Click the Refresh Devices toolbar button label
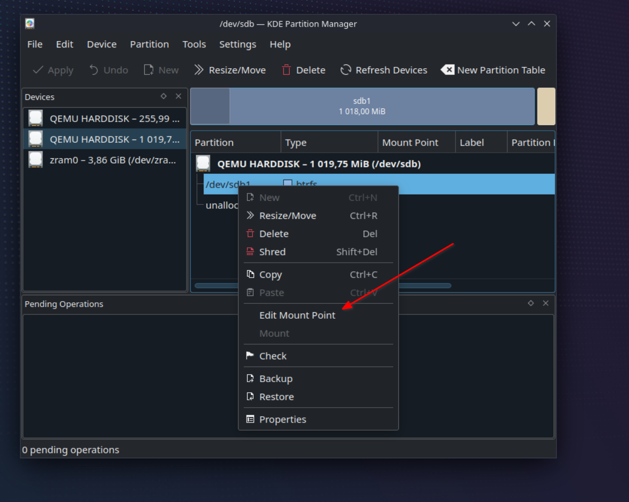The image size is (629, 502). (x=391, y=70)
